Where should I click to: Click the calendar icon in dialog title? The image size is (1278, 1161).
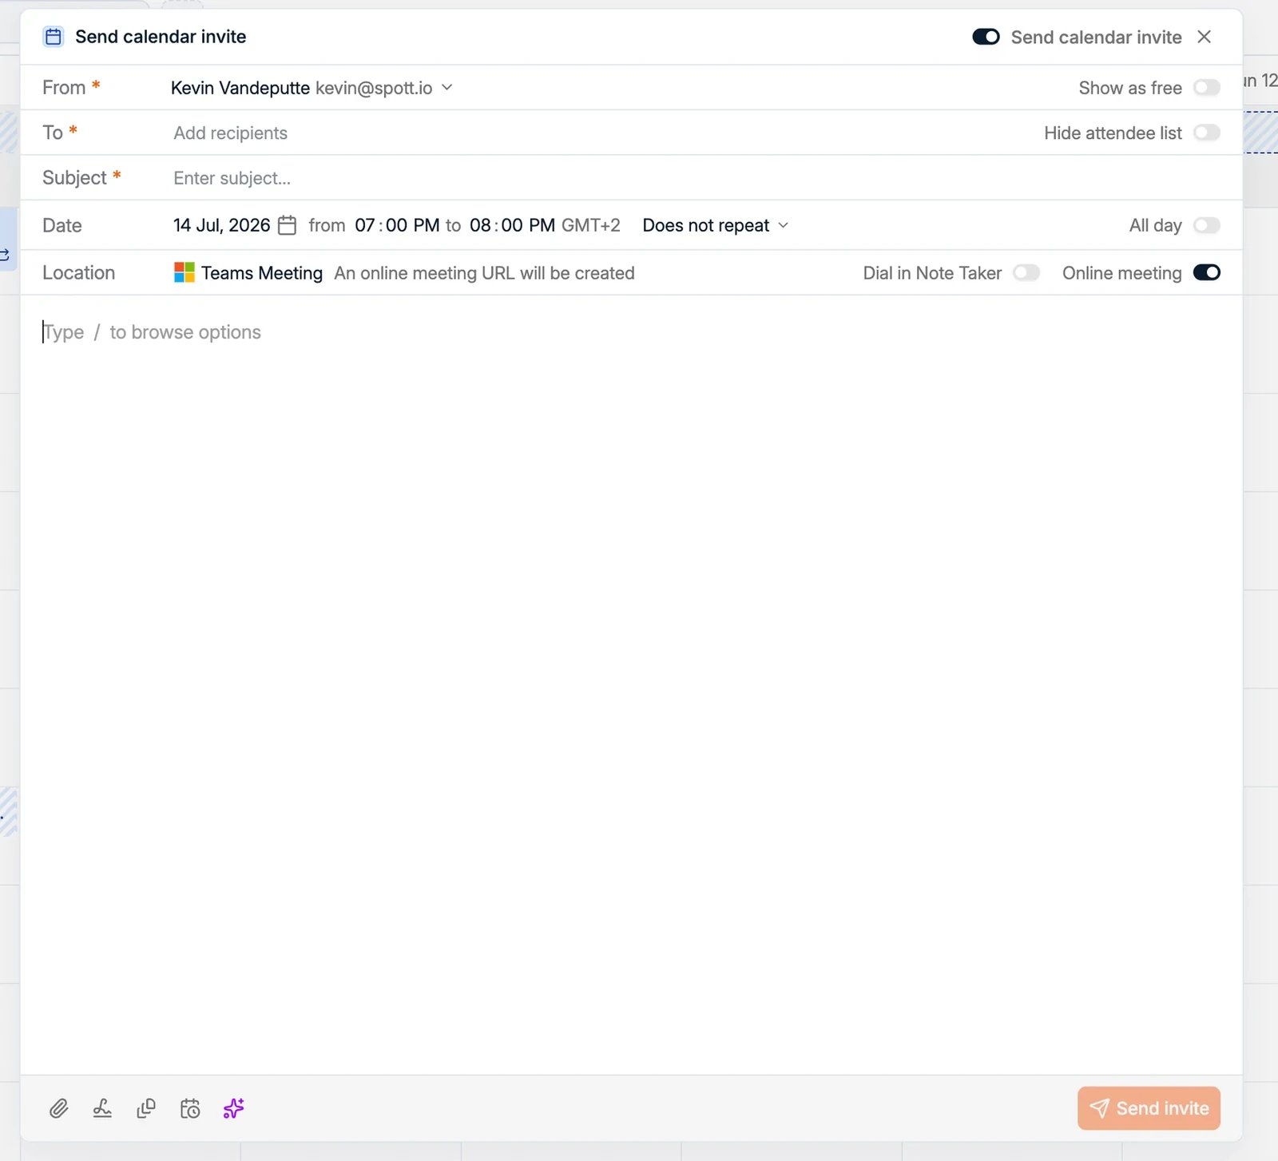[x=54, y=37]
